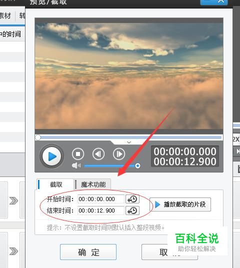Close the 预览/截取 dialog
Viewport: 240px width, 268px height.
click(221, 1)
